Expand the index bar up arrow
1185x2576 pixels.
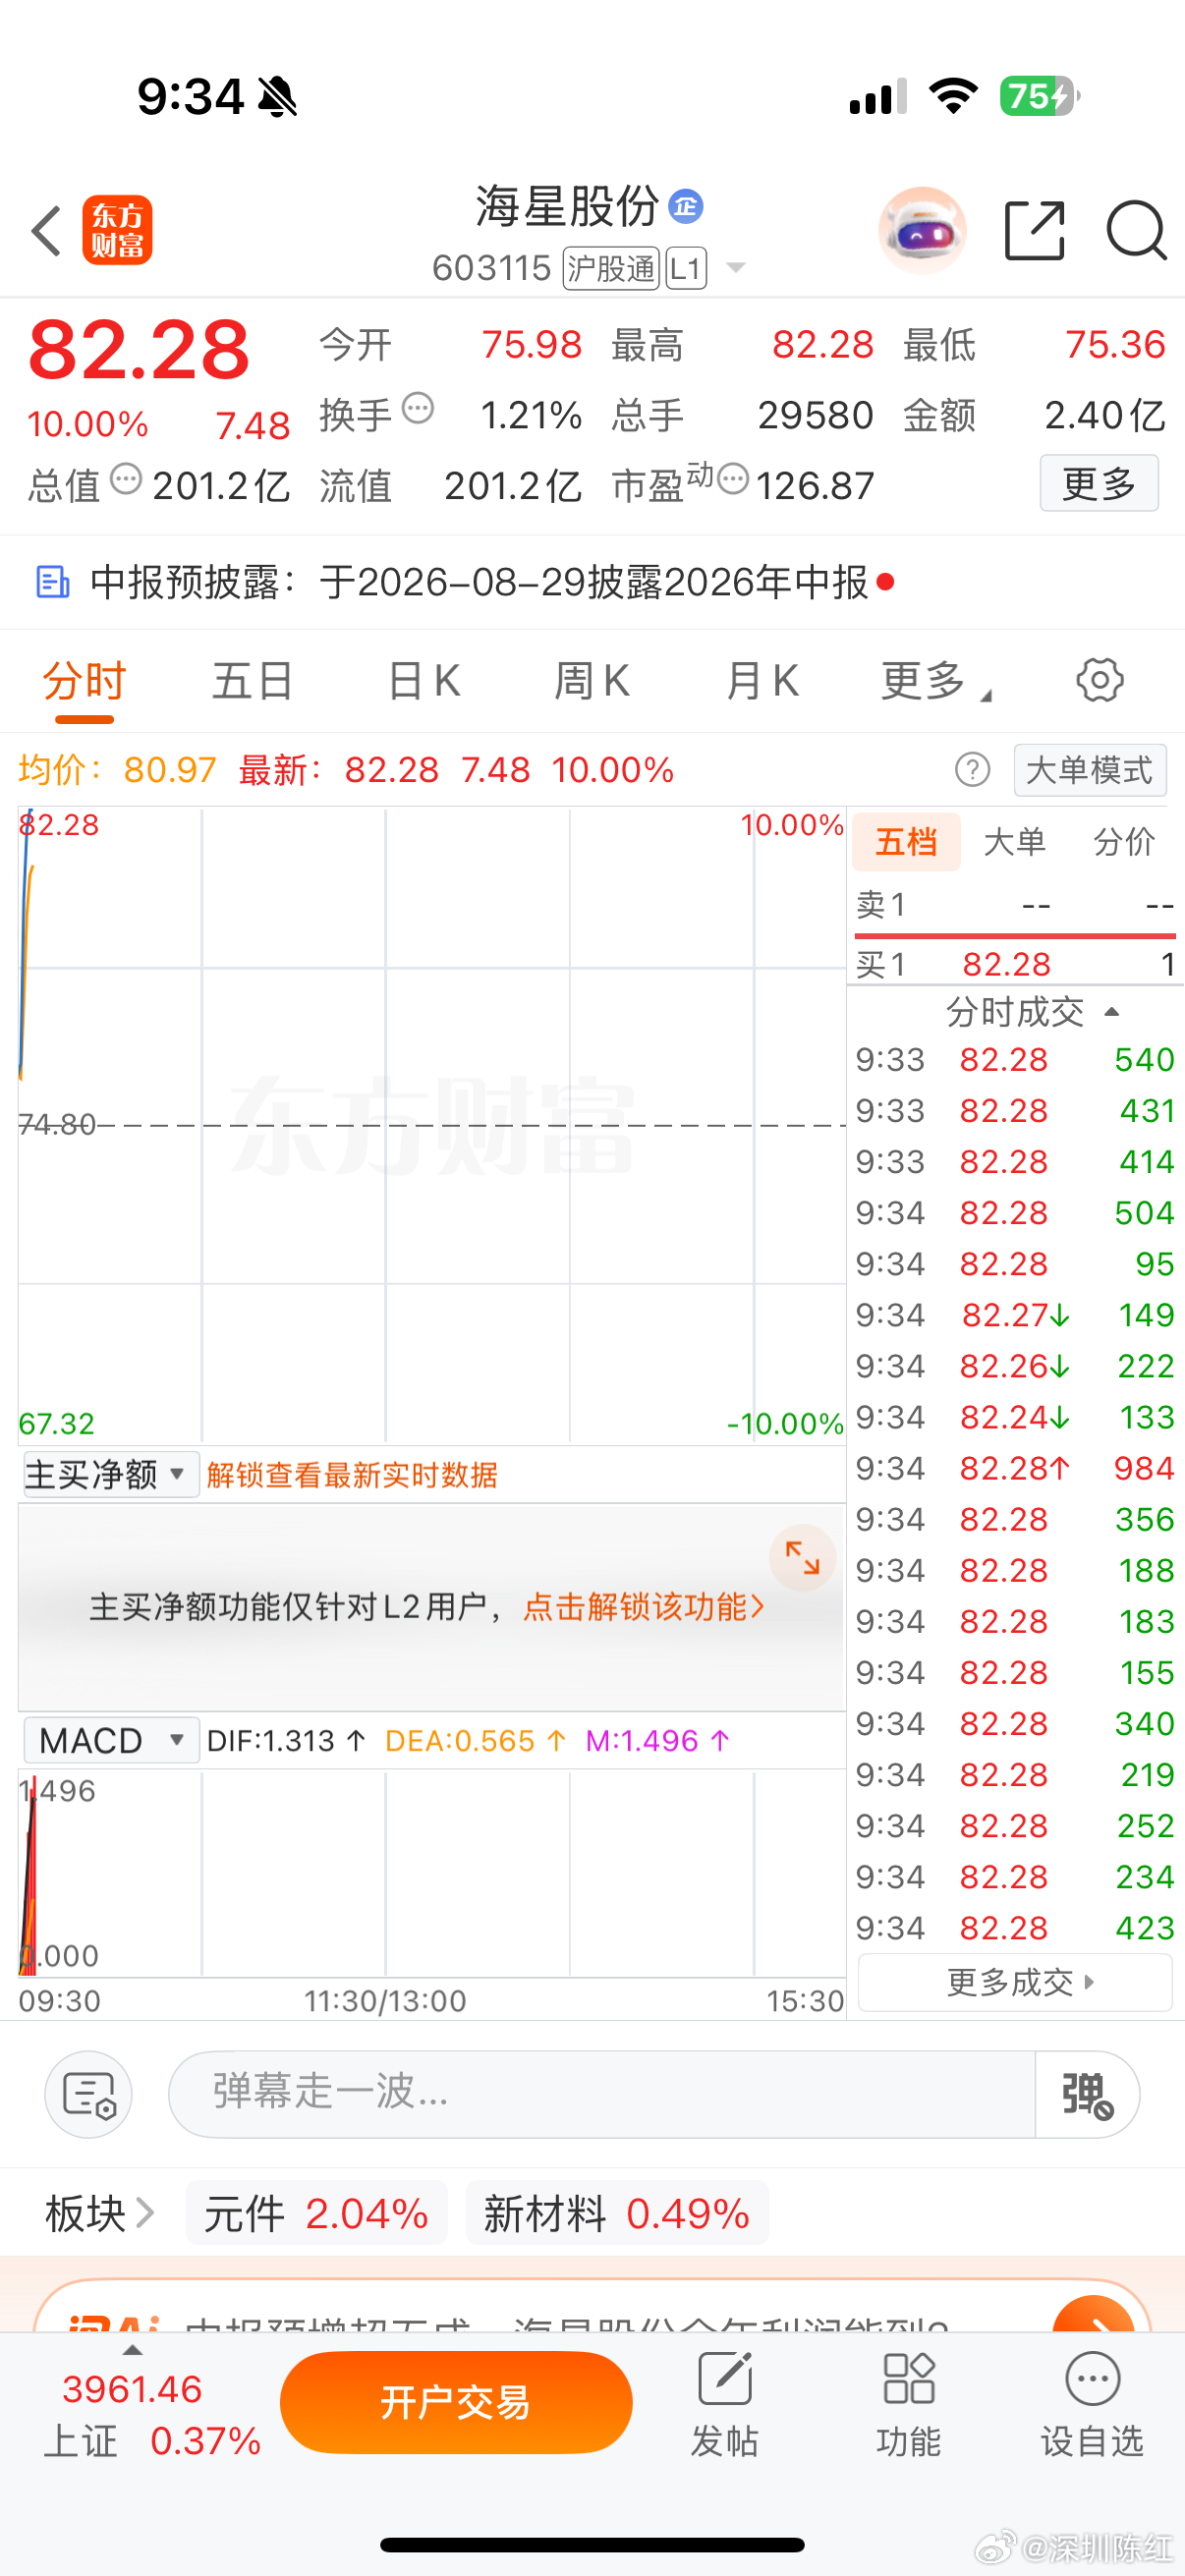[x=131, y=2350]
